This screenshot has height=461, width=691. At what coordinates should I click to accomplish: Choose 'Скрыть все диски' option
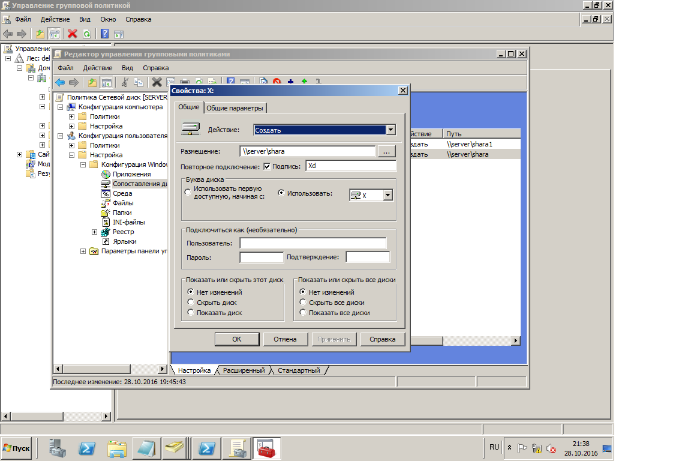[303, 302]
